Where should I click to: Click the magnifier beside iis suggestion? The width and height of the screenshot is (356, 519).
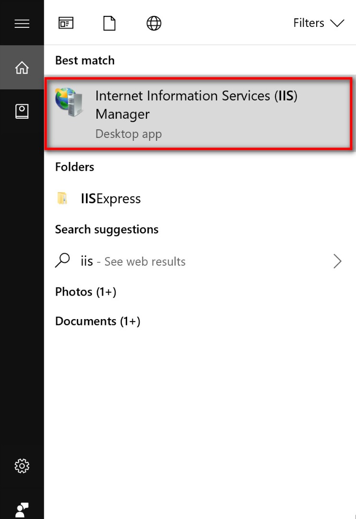click(x=62, y=261)
